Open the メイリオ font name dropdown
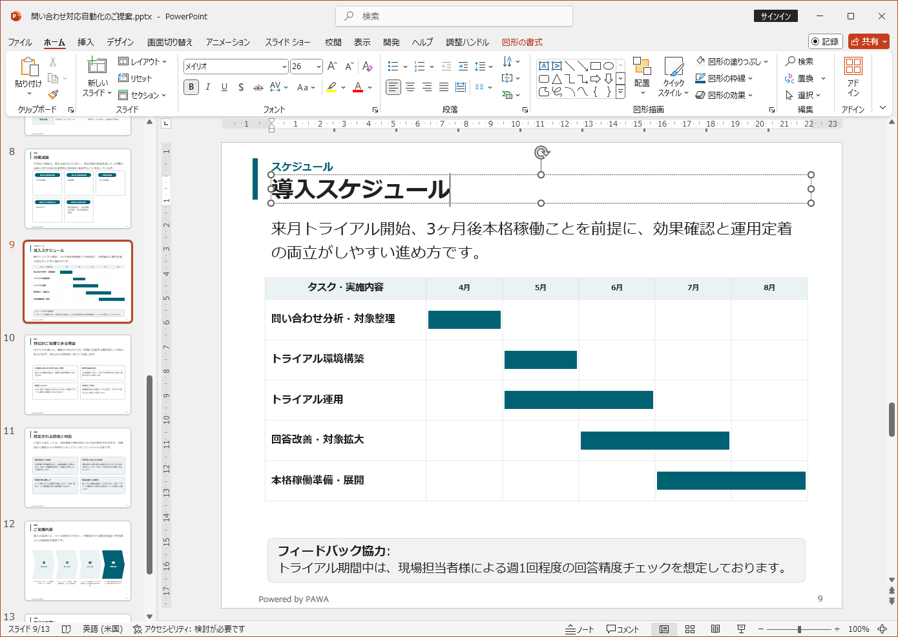898x637 pixels. click(284, 66)
